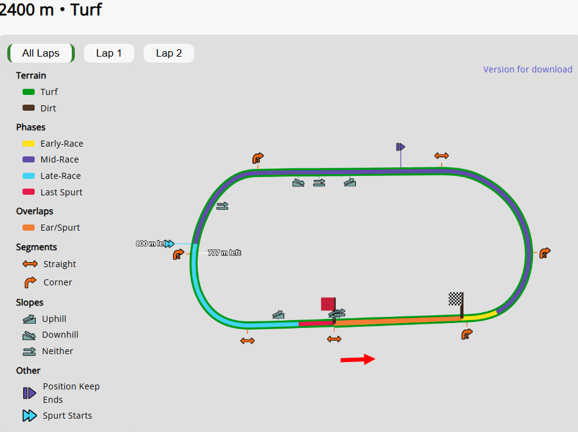Switch to the Lap 1 tab
578x432 pixels.
click(109, 53)
